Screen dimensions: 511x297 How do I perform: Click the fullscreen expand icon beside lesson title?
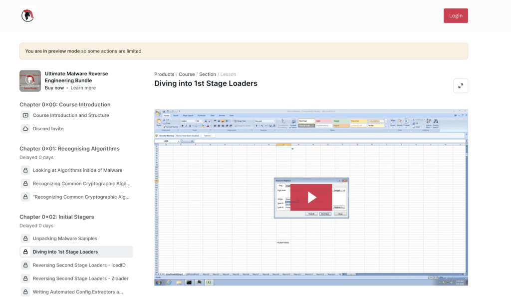pos(460,86)
